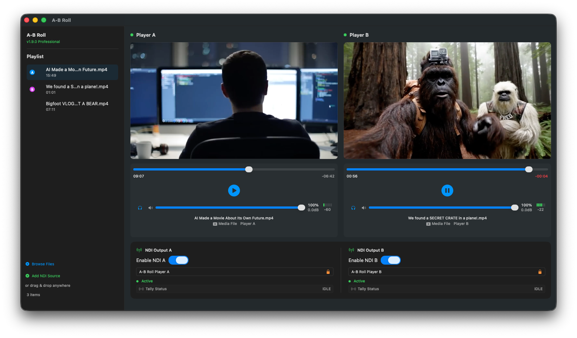The image size is (577, 338).
Task: Disable the Enable NDI B switch
Action: [x=391, y=260]
